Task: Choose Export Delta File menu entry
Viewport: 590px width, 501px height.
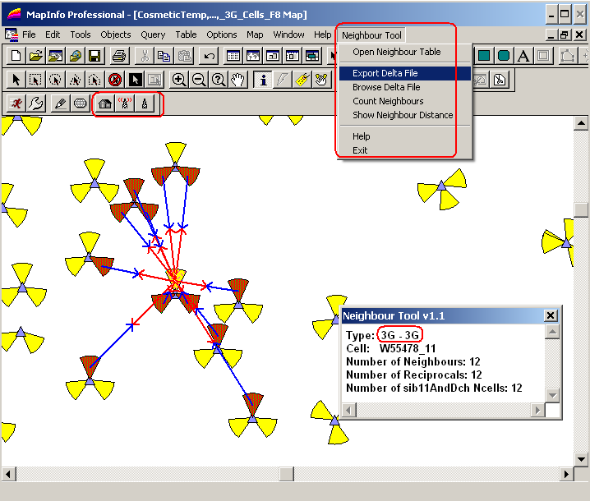Action: tap(385, 73)
